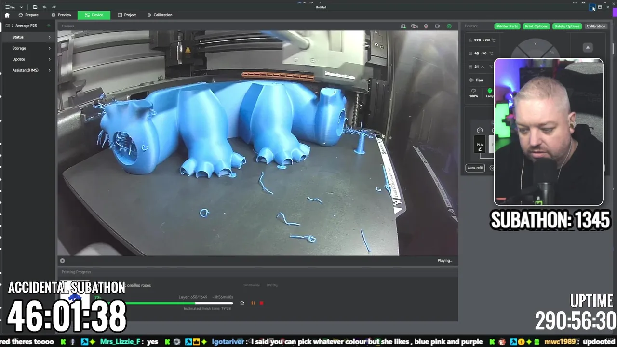The height and width of the screenshot is (347, 617).
Task: Move the Y axis forward on jog pad
Action: (x=535, y=45)
